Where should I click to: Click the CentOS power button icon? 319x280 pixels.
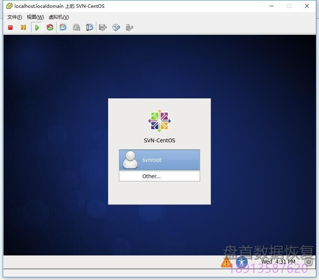point(308,262)
